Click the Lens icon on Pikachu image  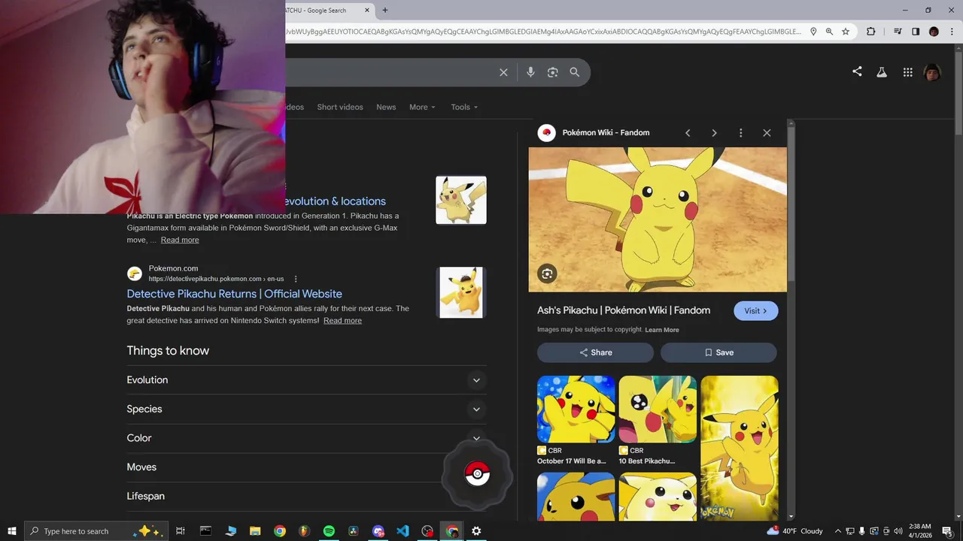tap(547, 274)
